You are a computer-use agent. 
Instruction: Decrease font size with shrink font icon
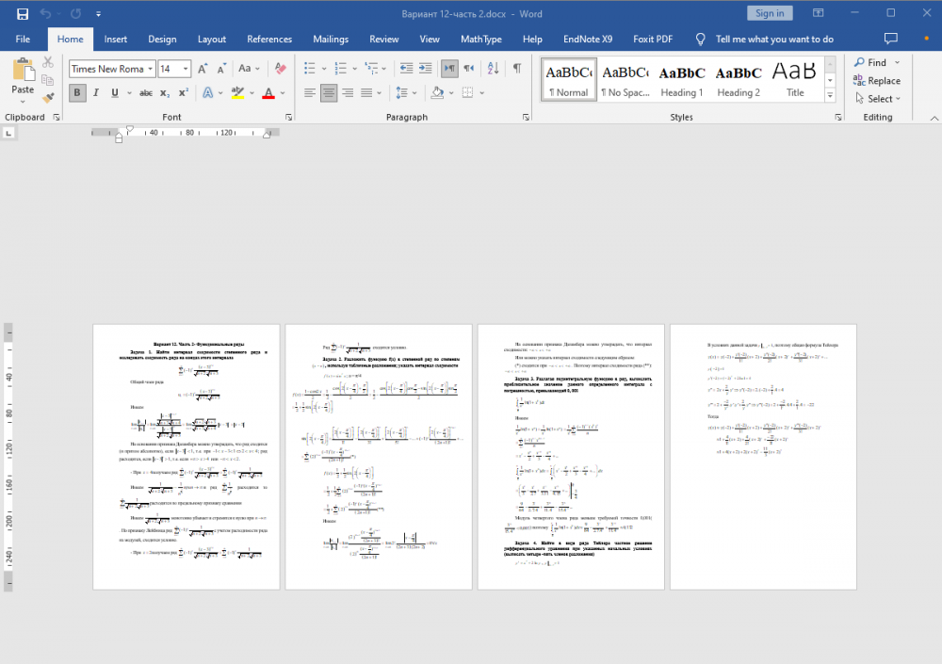click(221, 69)
